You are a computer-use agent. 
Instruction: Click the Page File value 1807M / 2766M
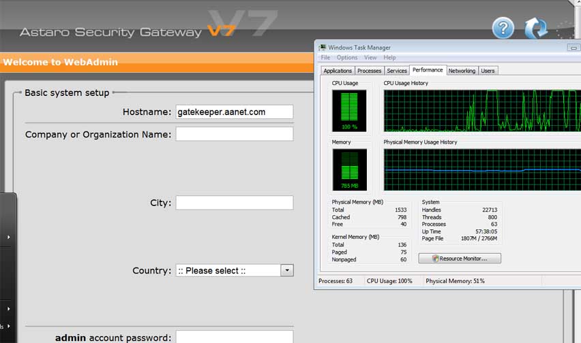click(479, 238)
